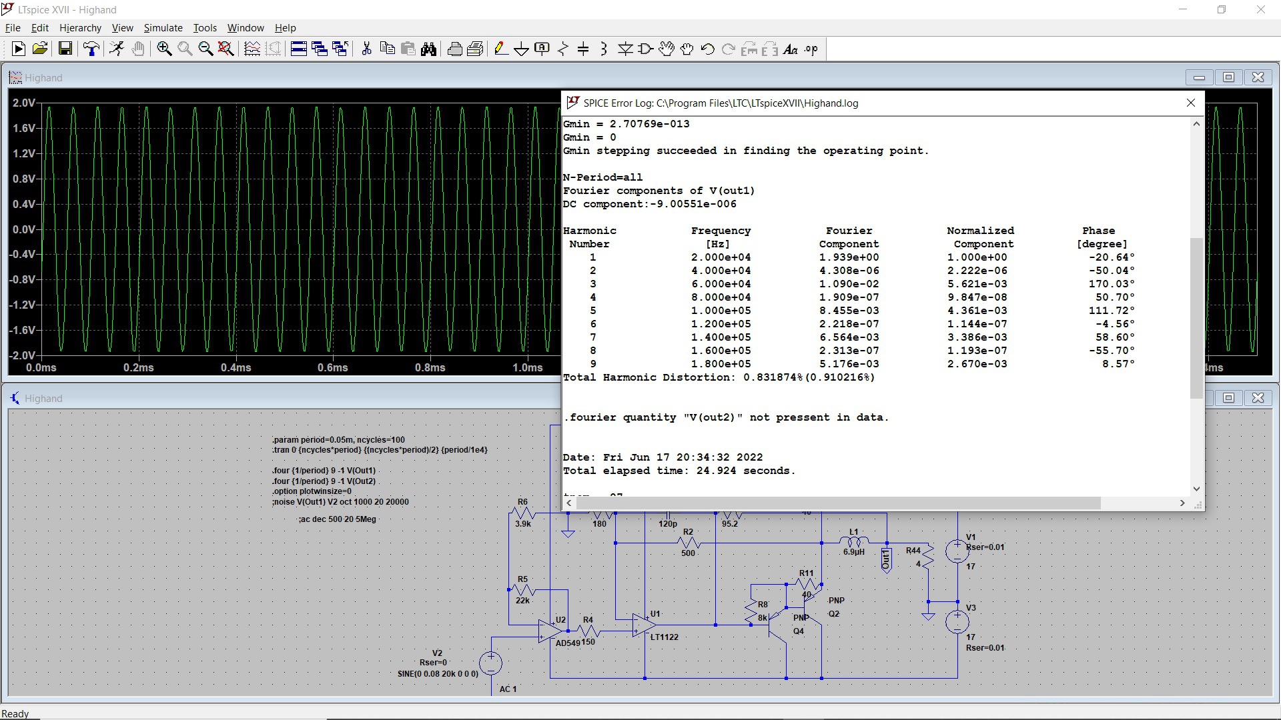1281x720 pixels.
Task: Place a Capacitor component tool
Action: pyautogui.click(x=583, y=49)
